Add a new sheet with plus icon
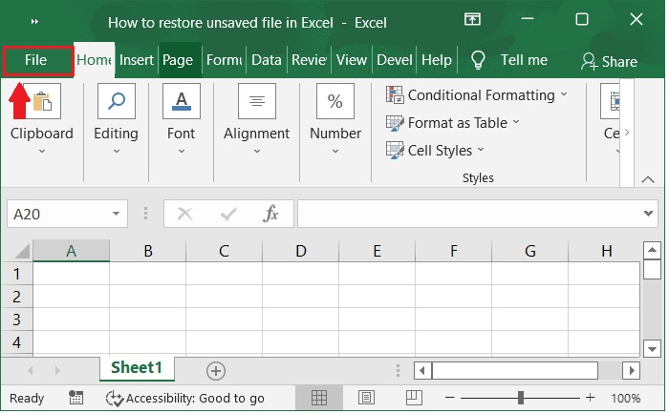The width and height of the screenshot is (669, 413). point(216,370)
